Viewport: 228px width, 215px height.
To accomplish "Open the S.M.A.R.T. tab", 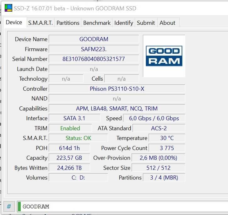I will coord(41,23).
